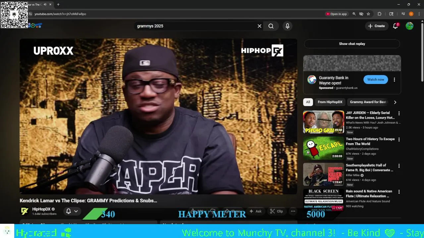This screenshot has height=238, width=424.
Task: Expand more filter chips with right arrow
Action: click(395, 102)
